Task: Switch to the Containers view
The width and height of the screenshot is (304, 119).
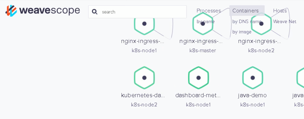Action: [x=245, y=11]
